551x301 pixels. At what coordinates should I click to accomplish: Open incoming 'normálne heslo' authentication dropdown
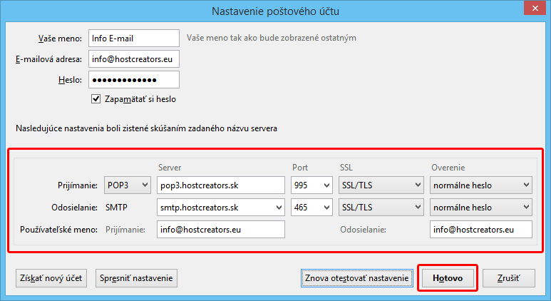(x=480, y=185)
